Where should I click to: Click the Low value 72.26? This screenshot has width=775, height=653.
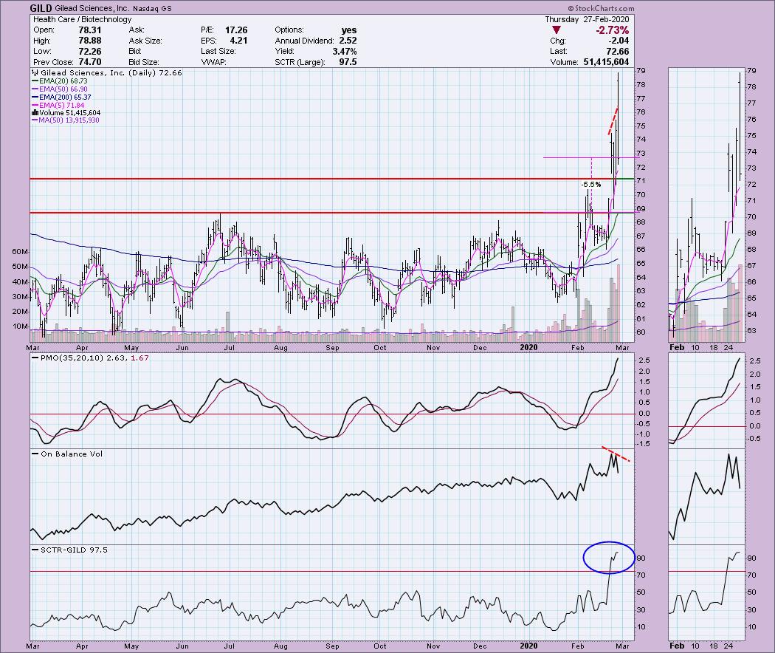coord(89,52)
